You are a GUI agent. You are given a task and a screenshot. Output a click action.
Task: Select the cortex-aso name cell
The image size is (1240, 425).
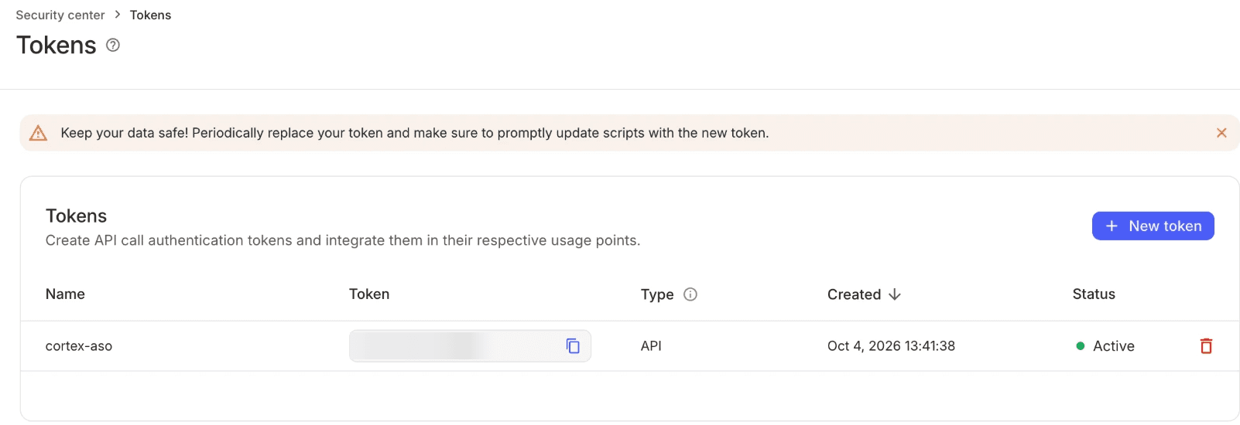[79, 346]
